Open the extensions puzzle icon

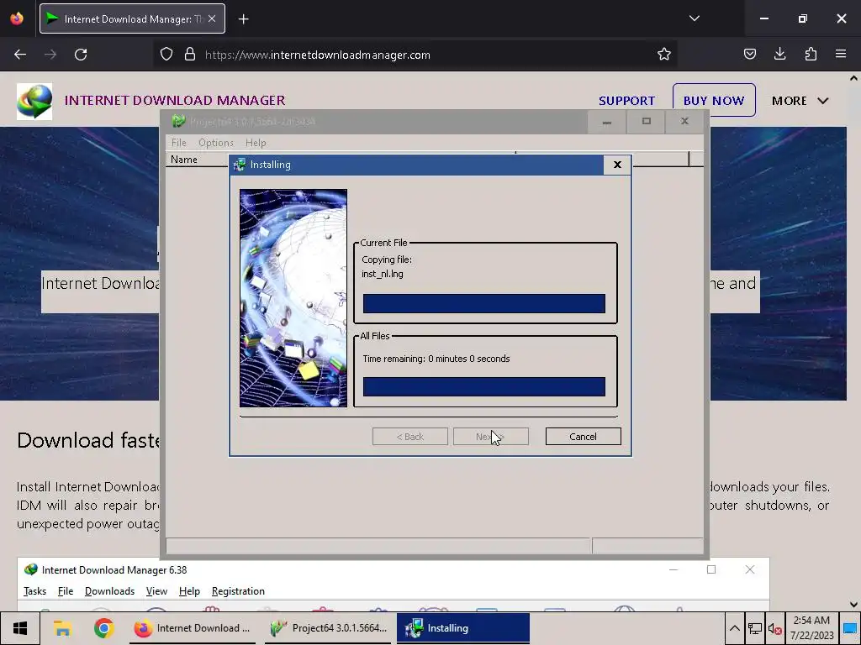coord(811,55)
